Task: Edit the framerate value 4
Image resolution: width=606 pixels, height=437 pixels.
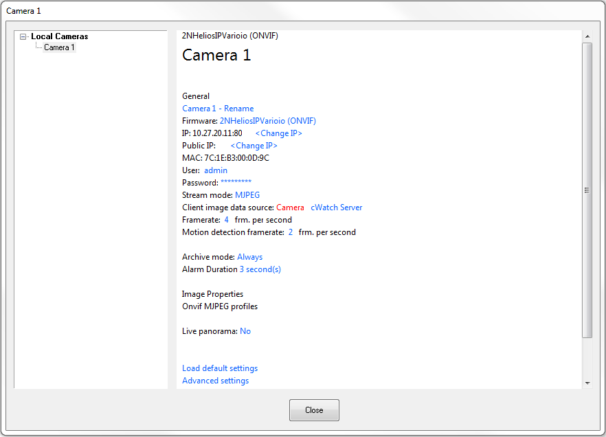Action: click(x=226, y=220)
